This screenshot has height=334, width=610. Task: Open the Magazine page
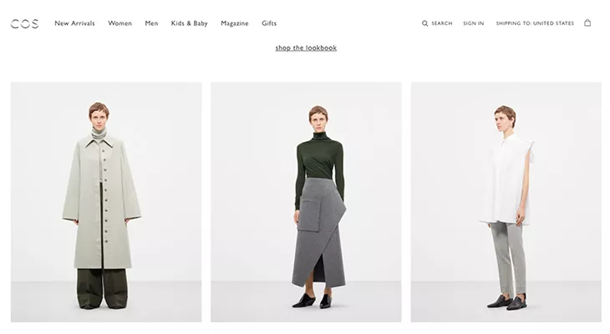(x=235, y=23)
